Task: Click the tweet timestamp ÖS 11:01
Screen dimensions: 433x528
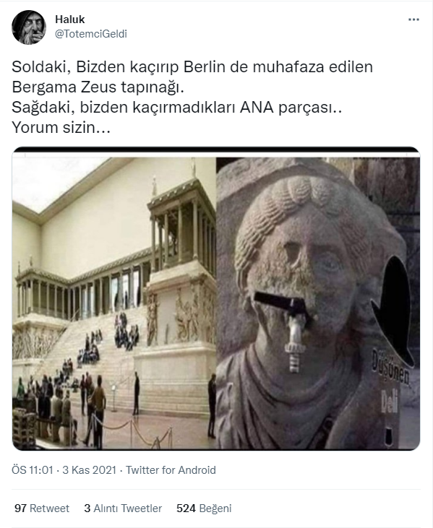Action: point(33,469)
